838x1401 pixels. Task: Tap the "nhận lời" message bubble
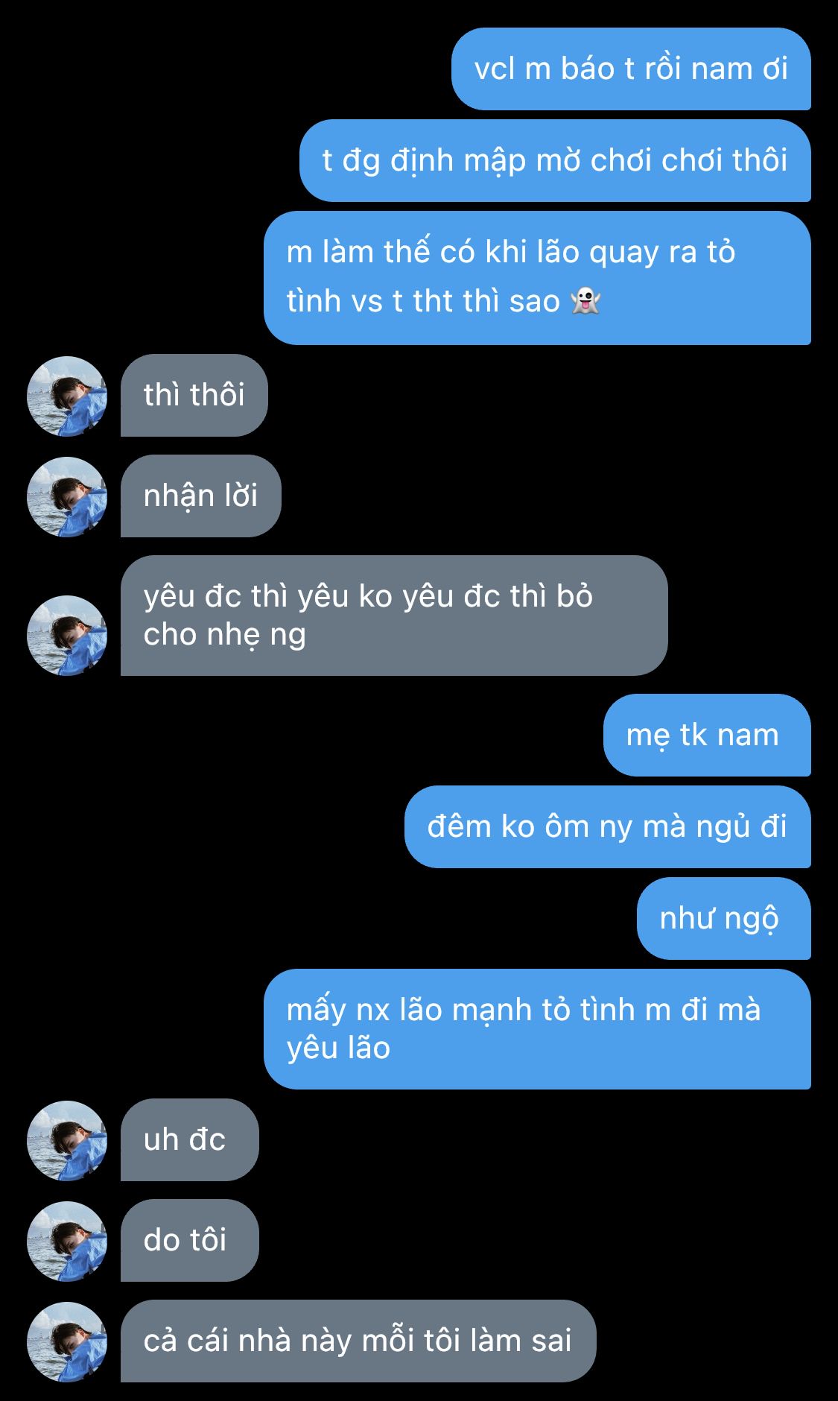(x=201, y=496)
